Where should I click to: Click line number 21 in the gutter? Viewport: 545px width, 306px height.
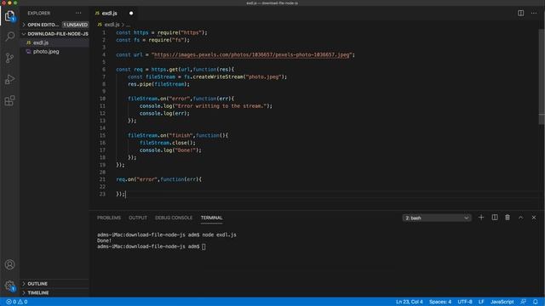[x=102, y=179]
